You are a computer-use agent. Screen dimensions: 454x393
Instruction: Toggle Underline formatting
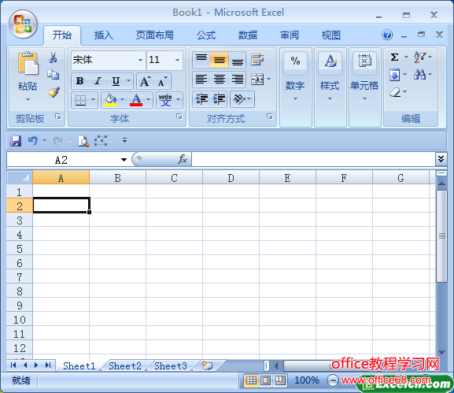pos(116,81)
